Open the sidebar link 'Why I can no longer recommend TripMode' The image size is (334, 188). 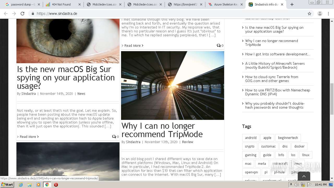[271, 43]
